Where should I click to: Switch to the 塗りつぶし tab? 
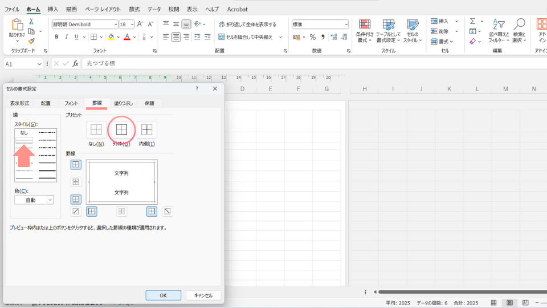coord(123,103)
